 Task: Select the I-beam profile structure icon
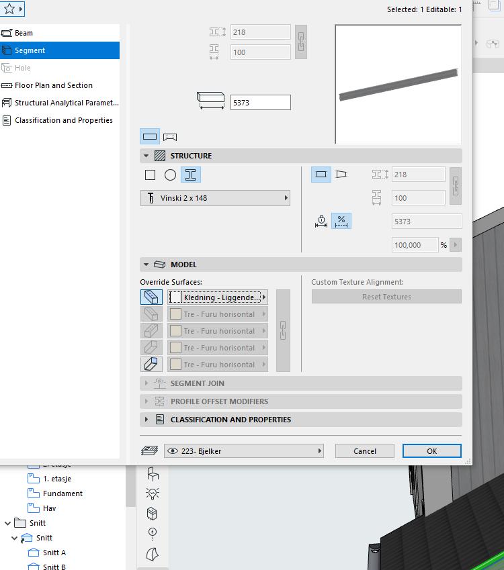(191, 175)
